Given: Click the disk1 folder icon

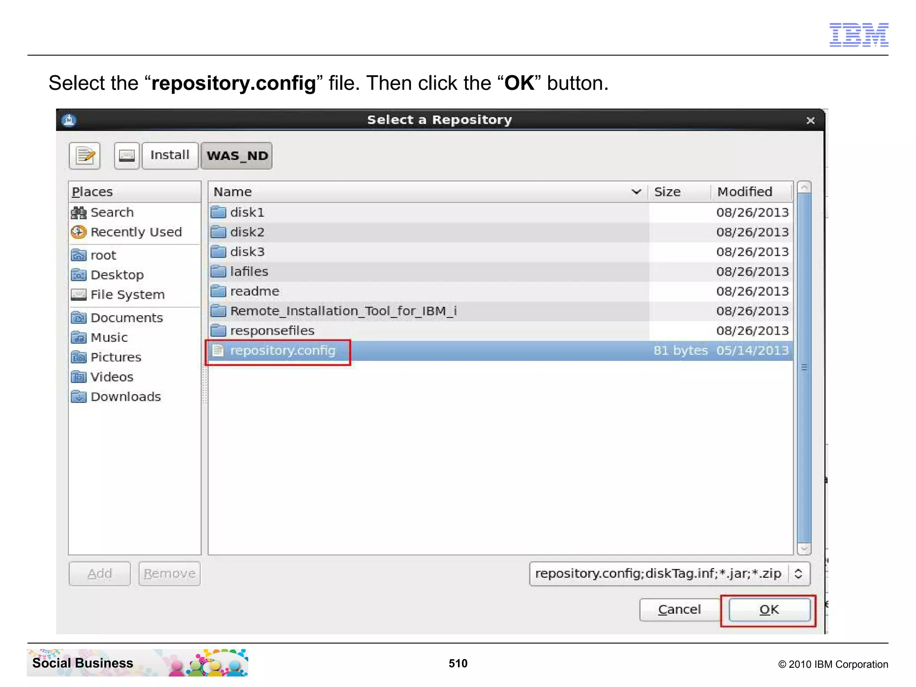Looking at the screenshot, I should coord(218,212).
